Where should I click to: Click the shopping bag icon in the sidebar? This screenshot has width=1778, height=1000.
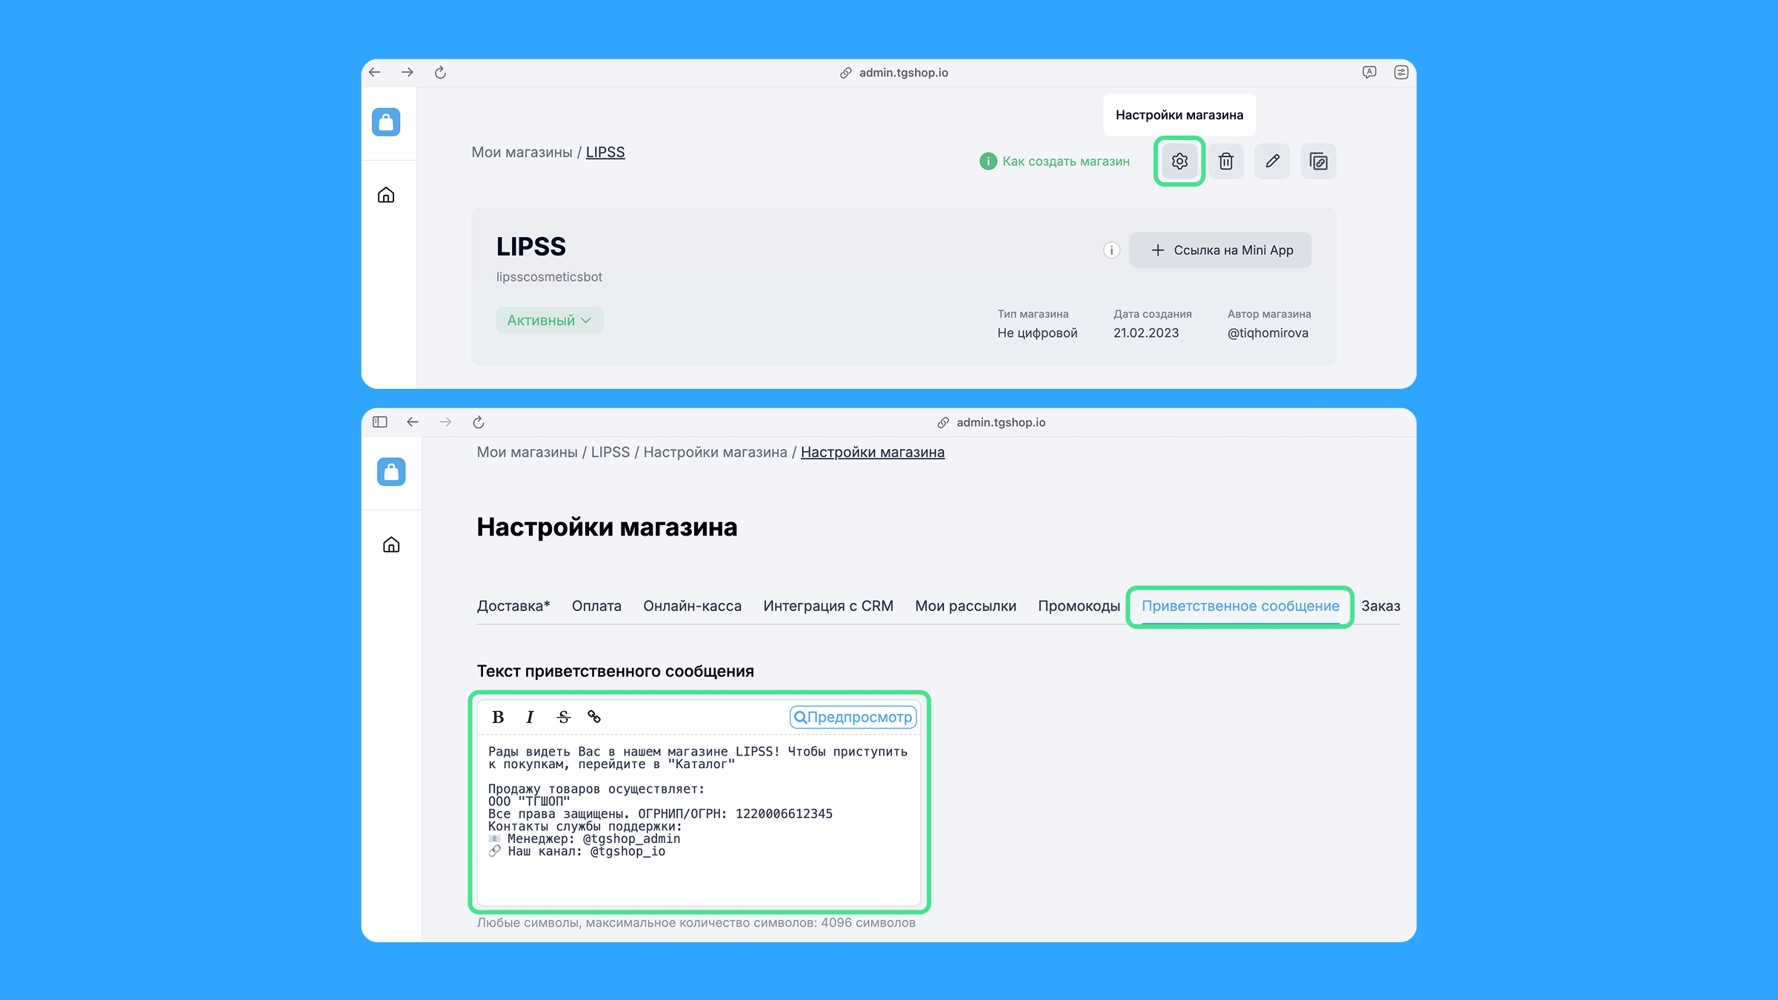point(387,121)
